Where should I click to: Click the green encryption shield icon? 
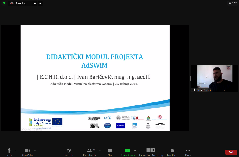(4, 3)
